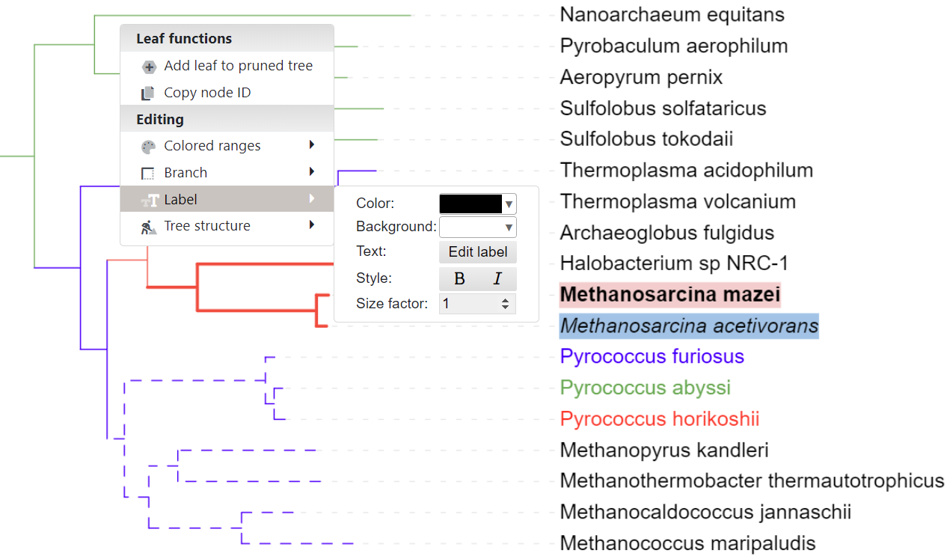Click the Copy node ID clipboard icon

click(x=148, y=94)
